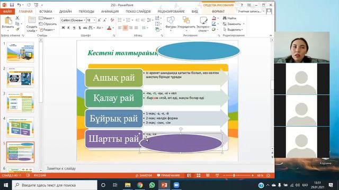This screenshot has width=339, height=190.
Task: Open the font size 18 dropdown
Action: click(x=94, y=20)
